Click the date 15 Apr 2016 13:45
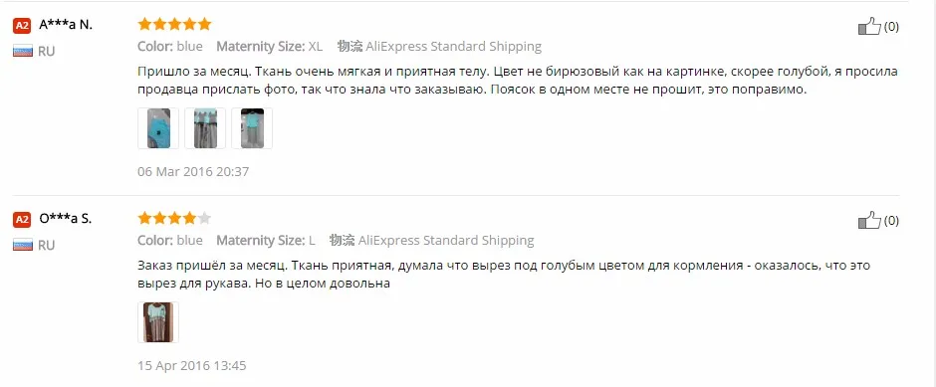The height and width of the screenshot is (387, 936). 192,365
